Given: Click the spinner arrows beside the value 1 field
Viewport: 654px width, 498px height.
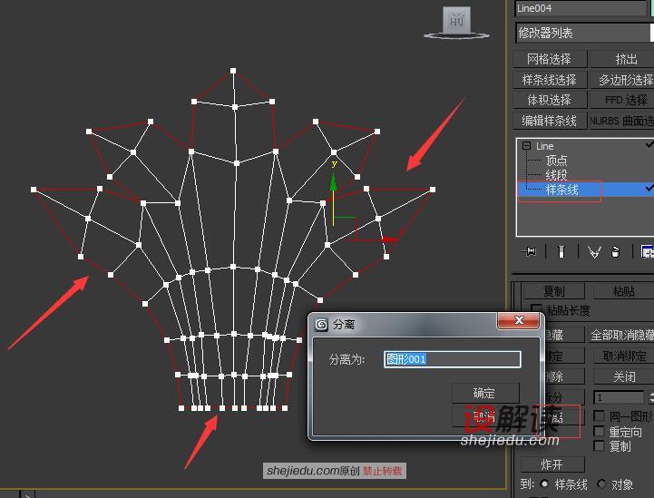Looking at the screenshot, I should (x=650, y=397).
